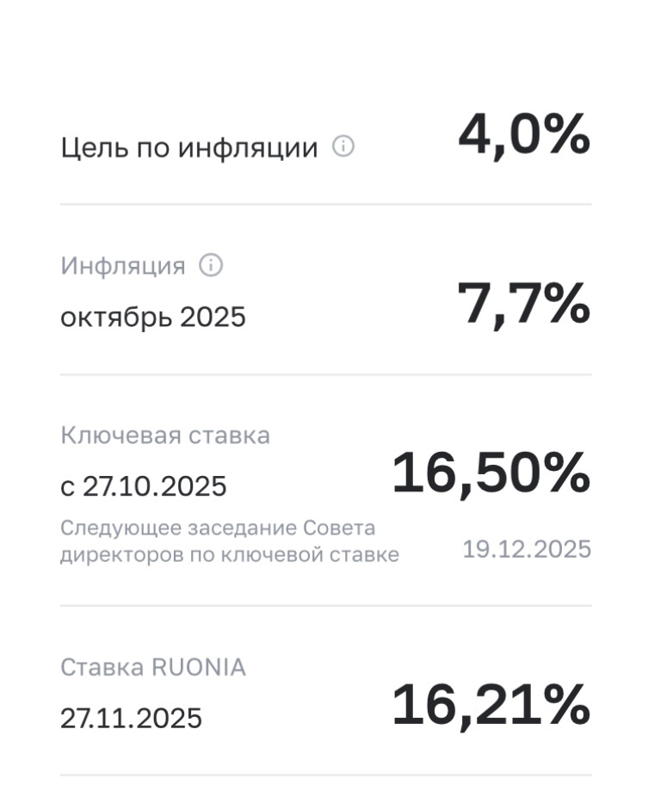Screen dimensions: 648x797
Task: Open the Цель по инфляции label
Action: point(188,148)
